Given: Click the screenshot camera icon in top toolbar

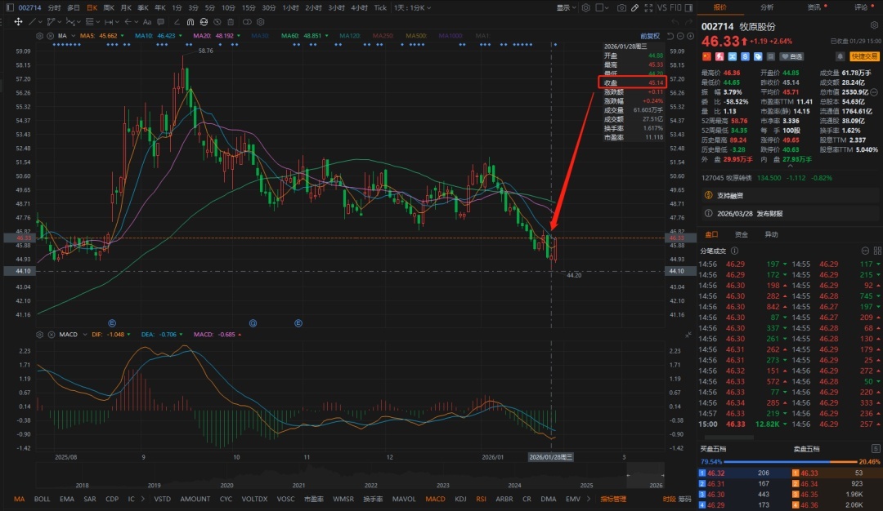Looking at the screenshot, I should click(622, 7).
